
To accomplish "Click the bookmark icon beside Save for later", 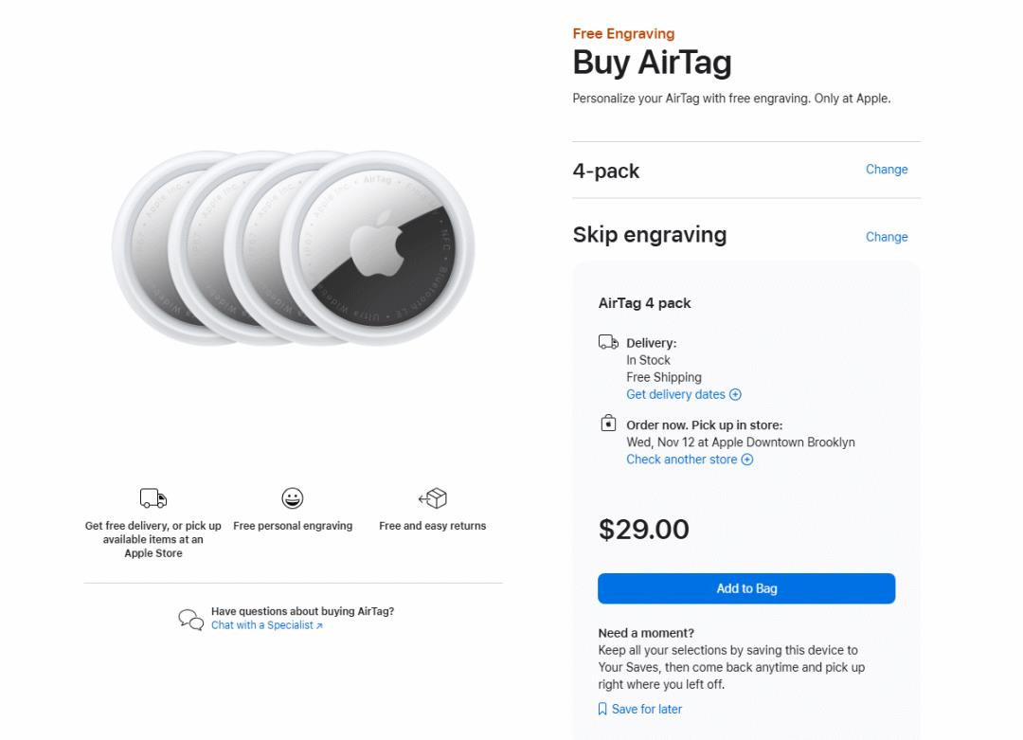I will point(602,709).
